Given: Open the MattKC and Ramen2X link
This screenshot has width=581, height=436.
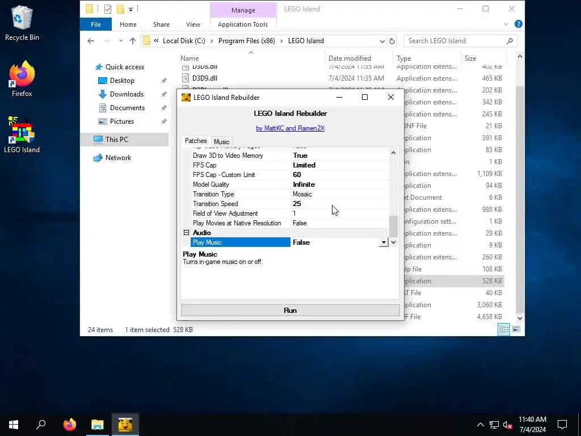Looking at the screenshot, I should point(290,128).
